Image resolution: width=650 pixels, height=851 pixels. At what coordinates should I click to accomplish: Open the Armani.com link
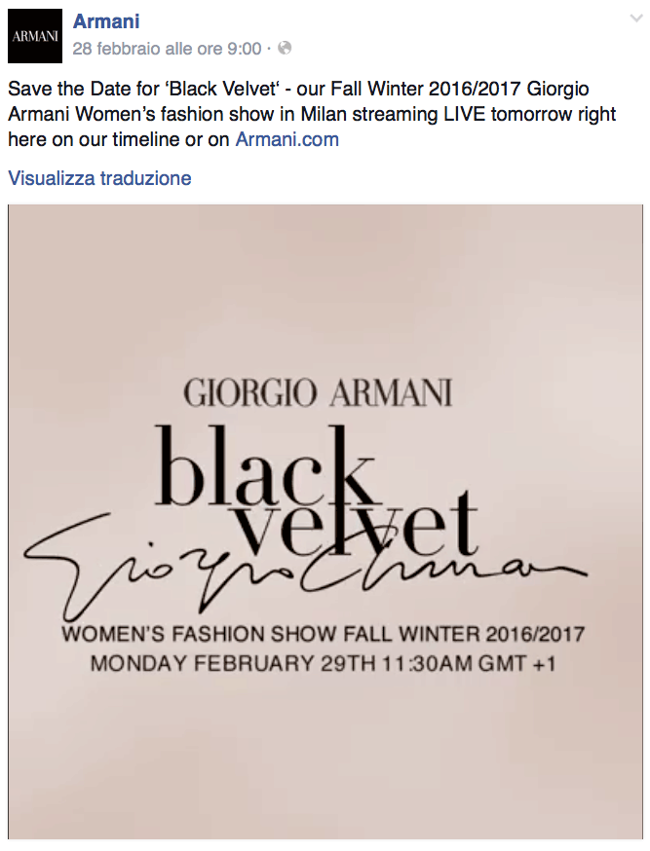287,139
